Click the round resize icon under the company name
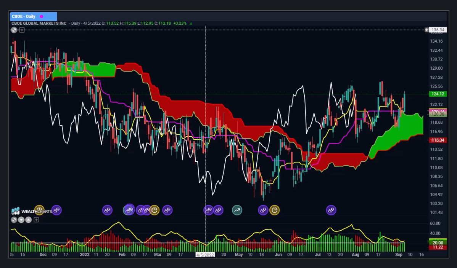 [x=14, y=30]
